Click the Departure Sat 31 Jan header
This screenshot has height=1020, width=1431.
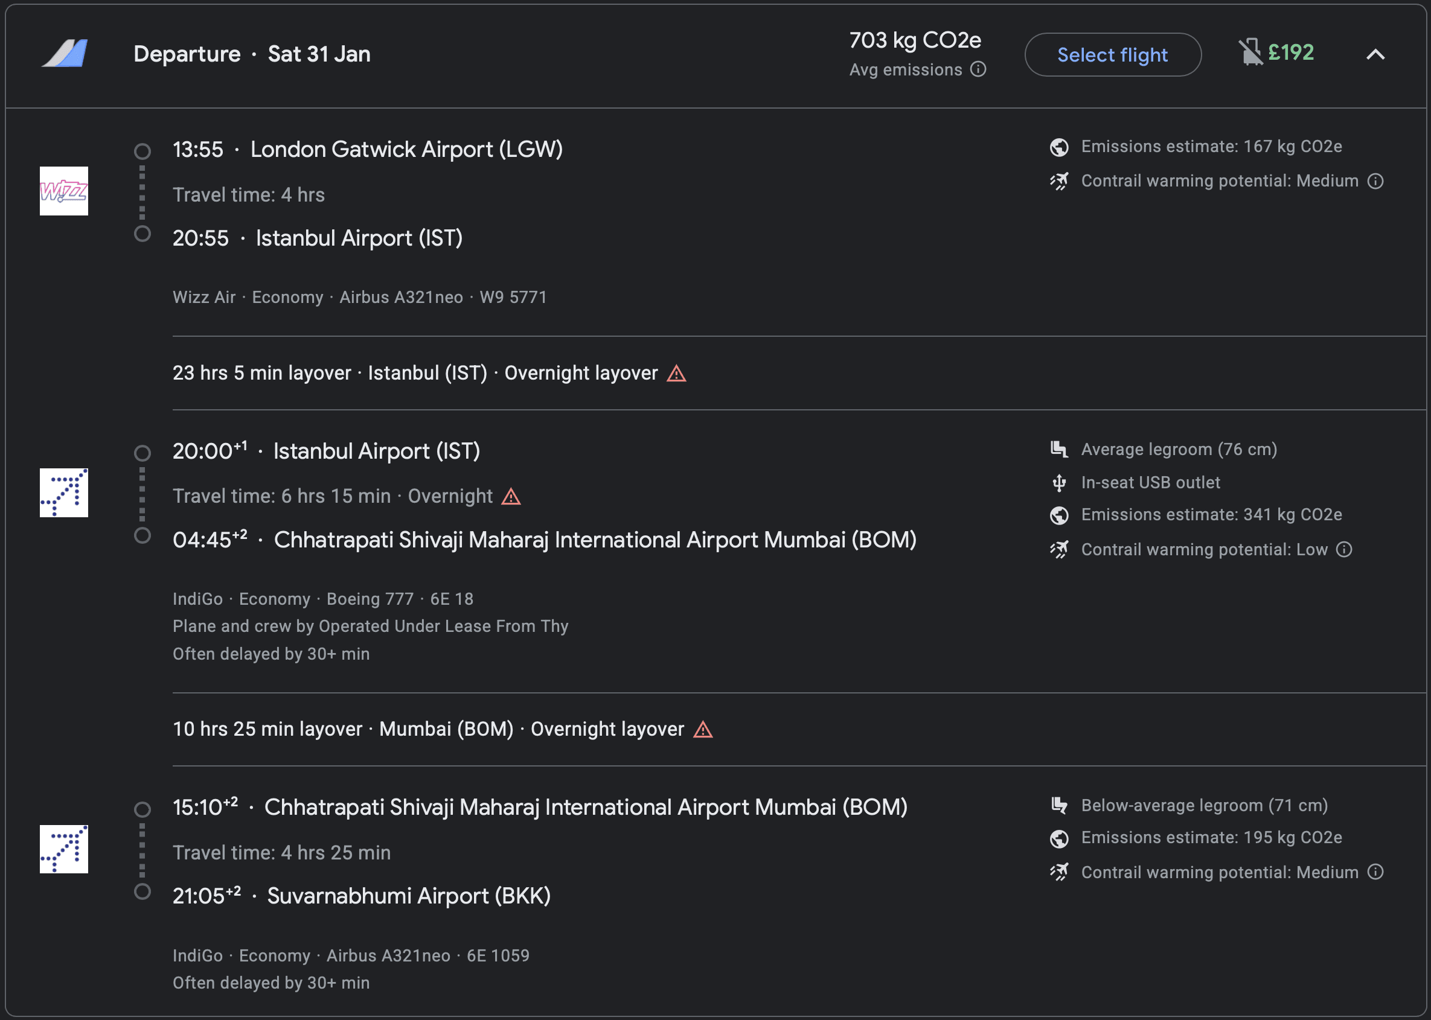(252, 54)
